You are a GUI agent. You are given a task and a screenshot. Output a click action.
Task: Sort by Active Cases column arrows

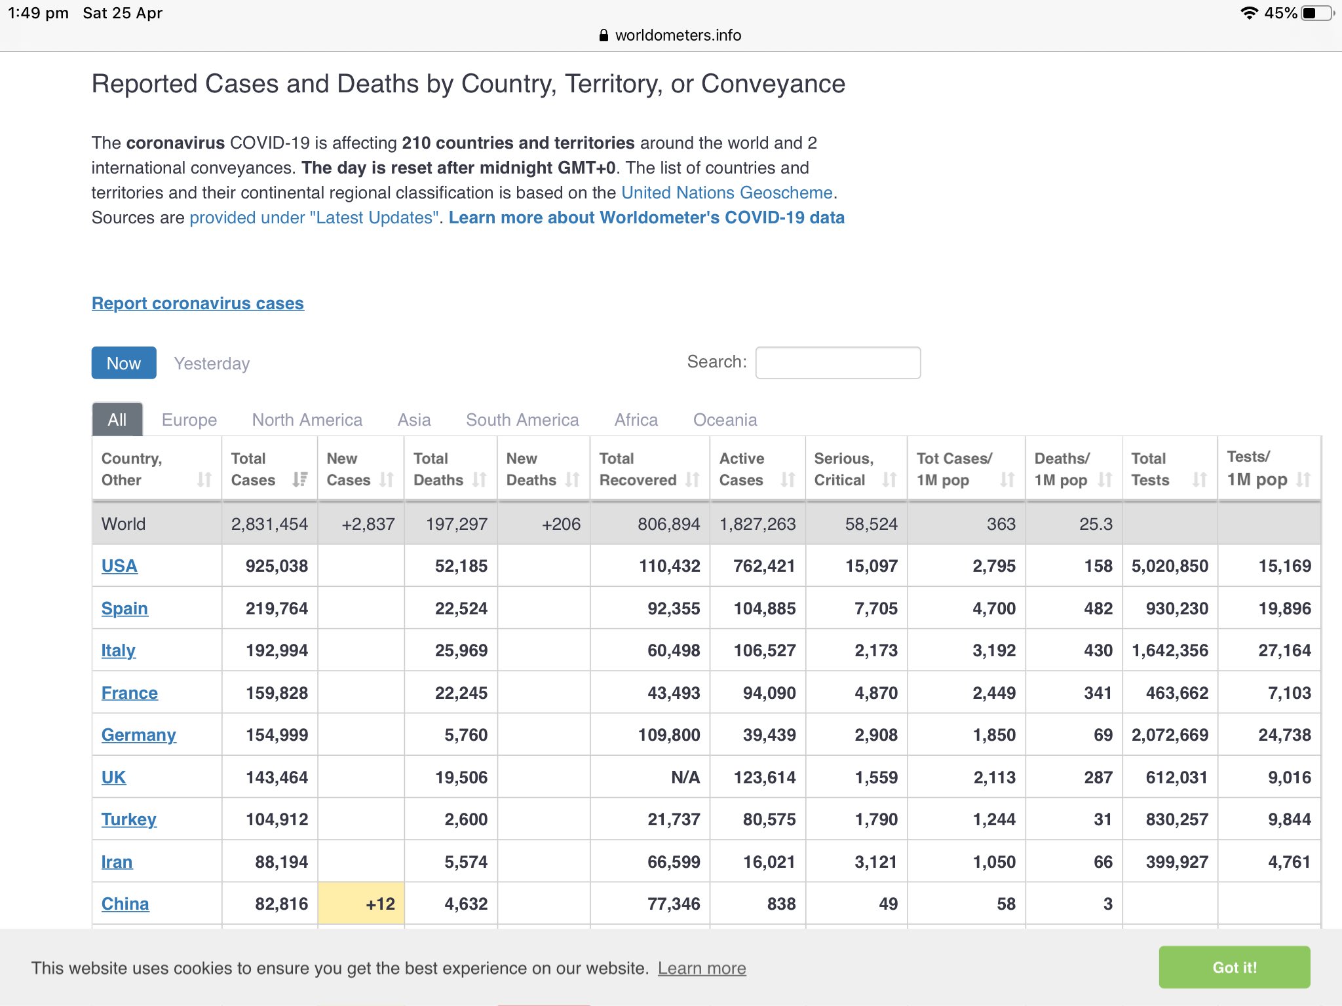click(x=788, y=480)
